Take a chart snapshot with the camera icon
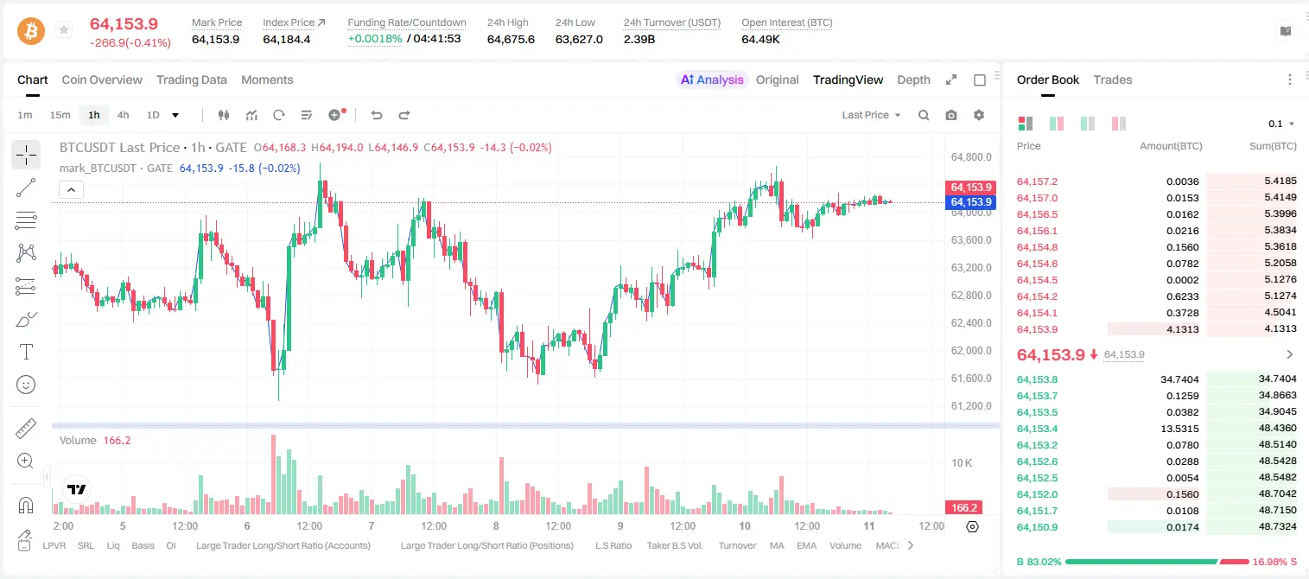Image resolution: width=1309 pixels, height=579 pixels. tap(951, 115)
